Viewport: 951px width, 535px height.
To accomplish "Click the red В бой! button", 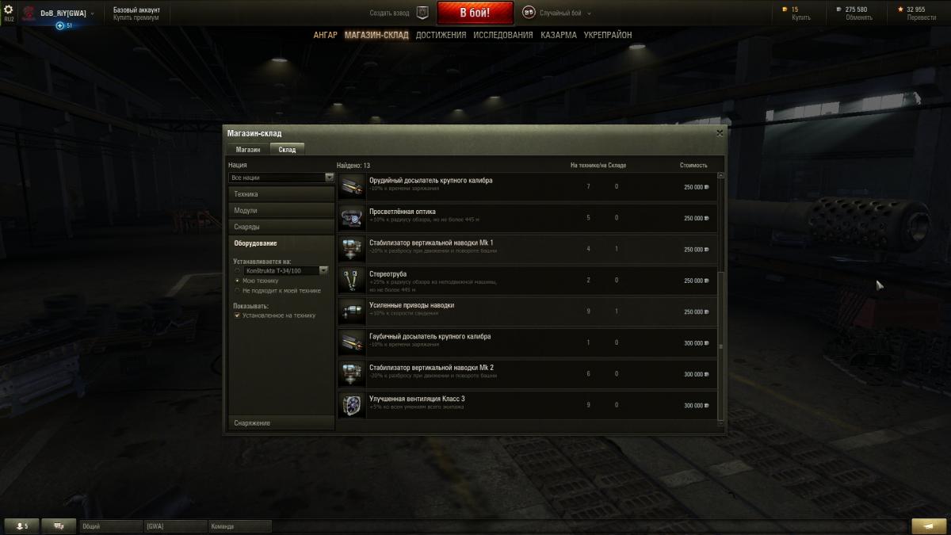I will tap(475, 13).
